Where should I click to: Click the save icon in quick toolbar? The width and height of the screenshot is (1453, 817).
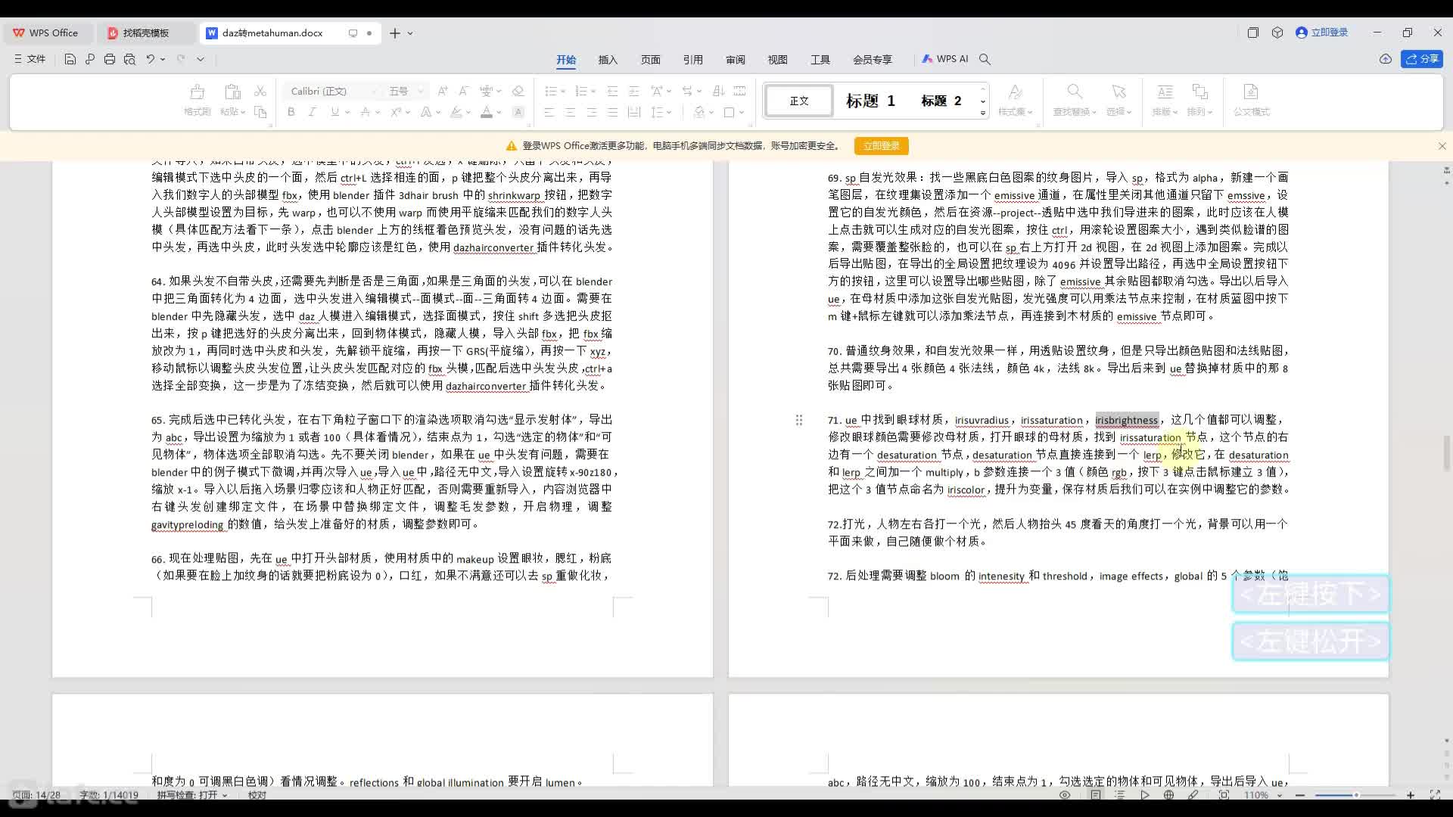(70, 59)
